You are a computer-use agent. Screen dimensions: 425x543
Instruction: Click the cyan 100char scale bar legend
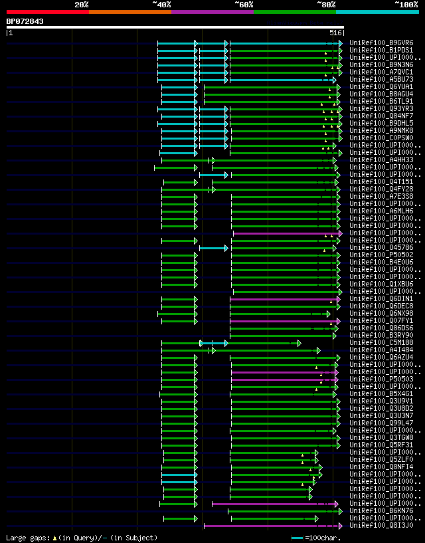point(297,538)
